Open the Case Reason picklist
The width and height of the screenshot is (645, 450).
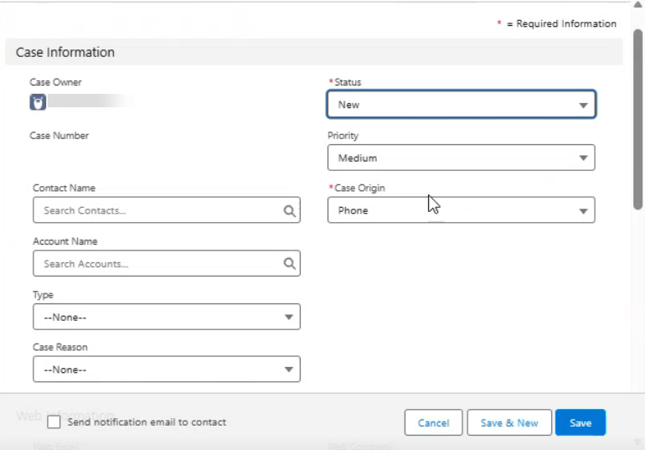pos(167,369)
